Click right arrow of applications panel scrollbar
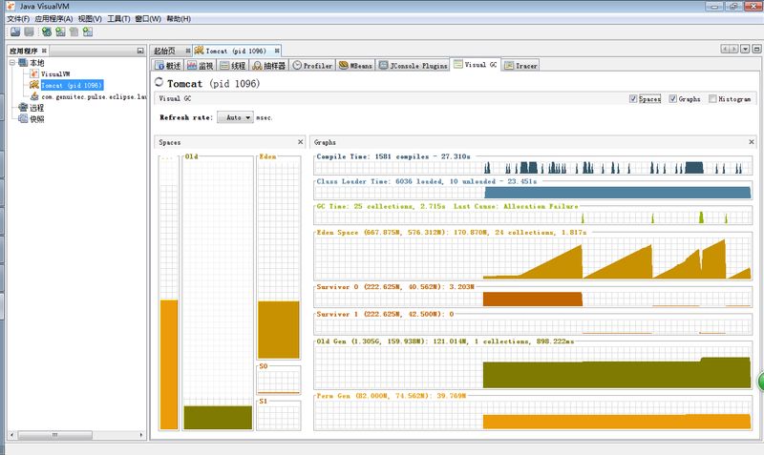 [141, 435]
